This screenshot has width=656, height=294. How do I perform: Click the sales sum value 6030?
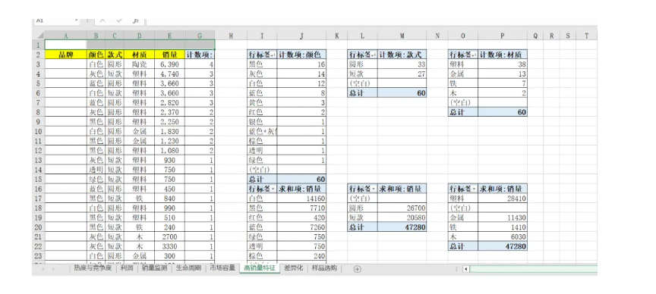tap(503, 237)
